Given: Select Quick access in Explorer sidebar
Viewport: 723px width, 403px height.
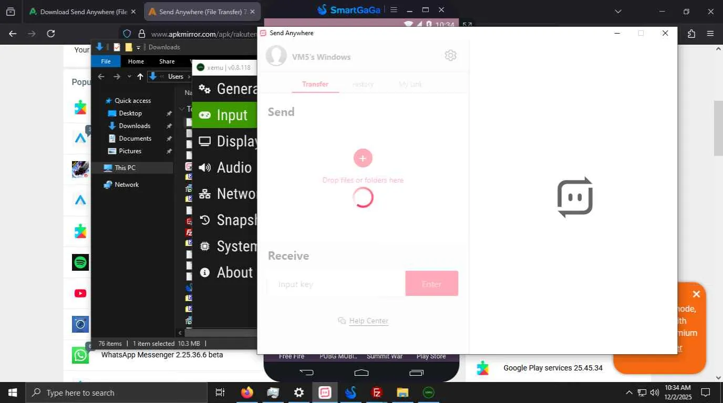Looking at the screenshot, I should tap(132, 101).
